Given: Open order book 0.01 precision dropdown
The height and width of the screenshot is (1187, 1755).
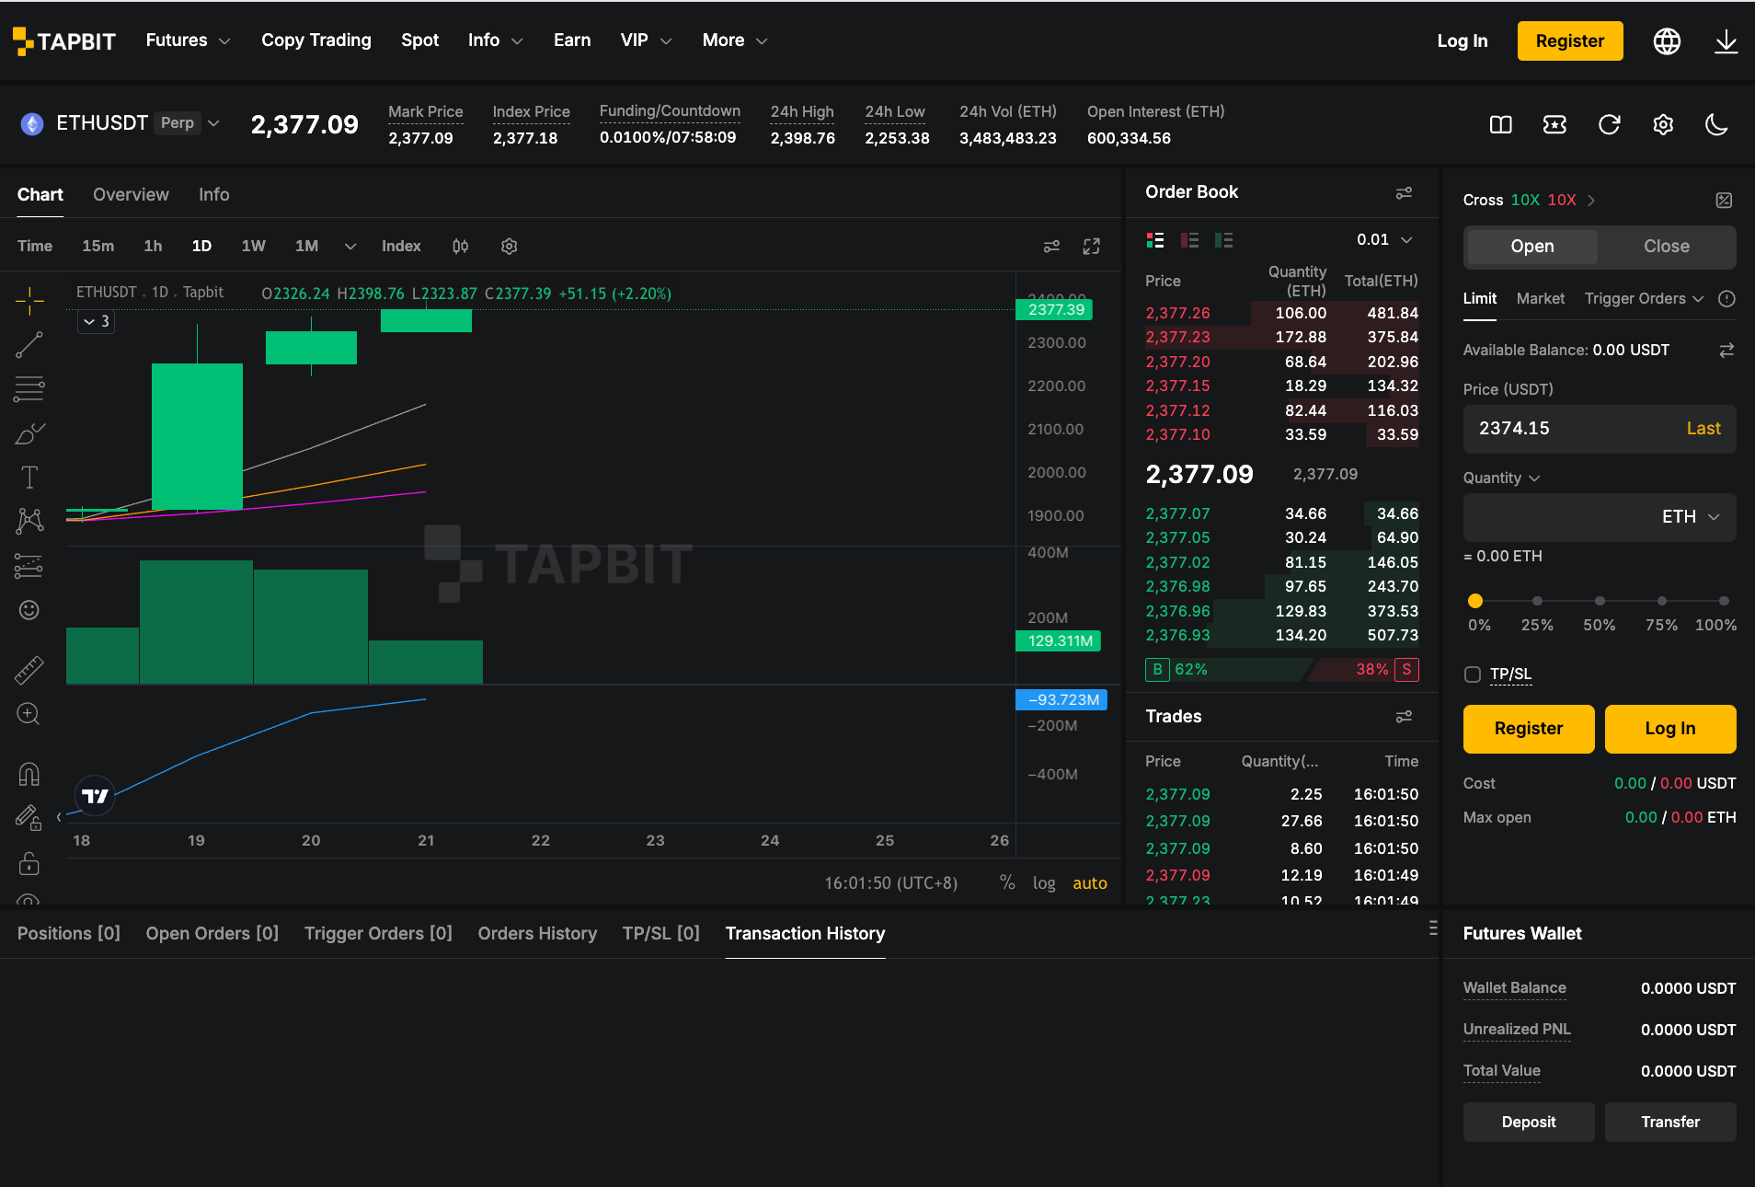Looking at the screenshot, I should coord(1384,239).
